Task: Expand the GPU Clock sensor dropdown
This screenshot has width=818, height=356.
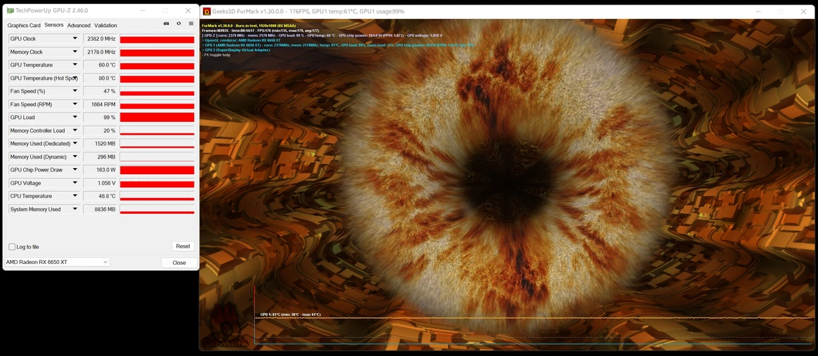Action: point(75,39)
